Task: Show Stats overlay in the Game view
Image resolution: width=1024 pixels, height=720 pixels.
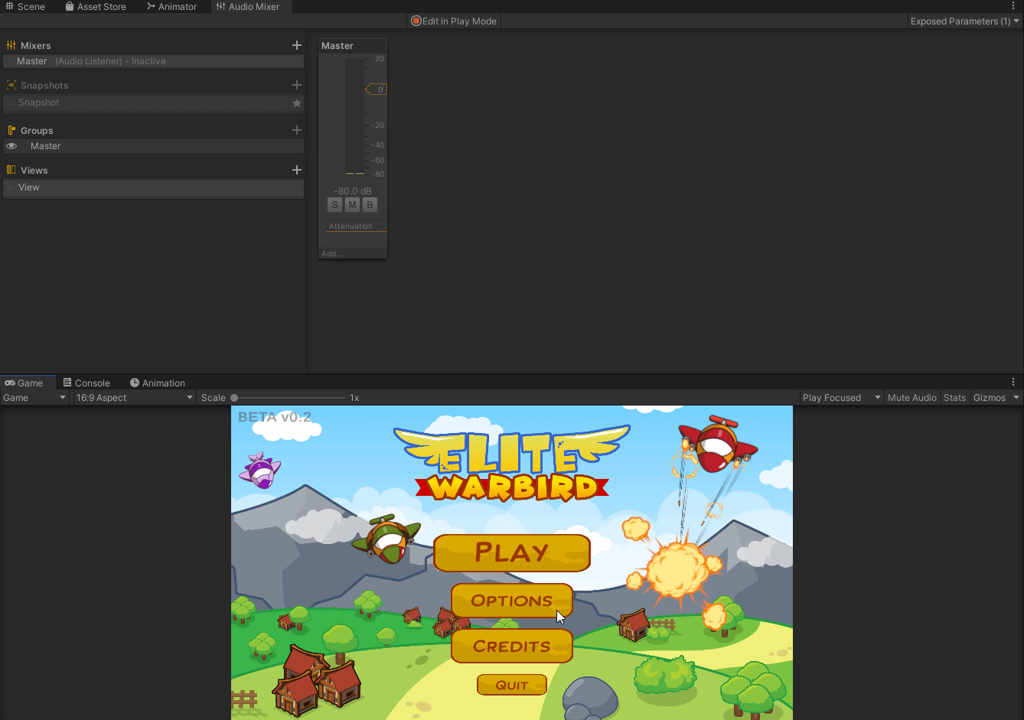Action: coord(954,397)
